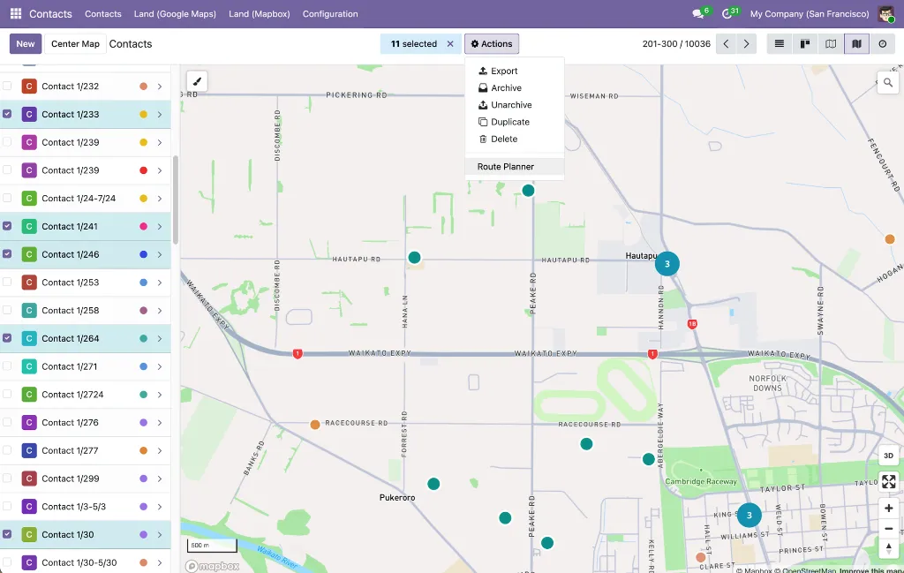Screen dimensions: 904x573
Task: Uncheck the Contact 1/246 checkbox
Action: [7, 254]
